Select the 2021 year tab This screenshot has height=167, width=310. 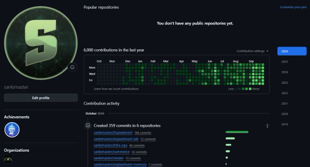[x=284, y=104]
